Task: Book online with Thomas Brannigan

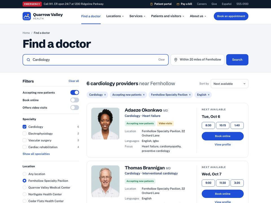Action: pos(223,194)
